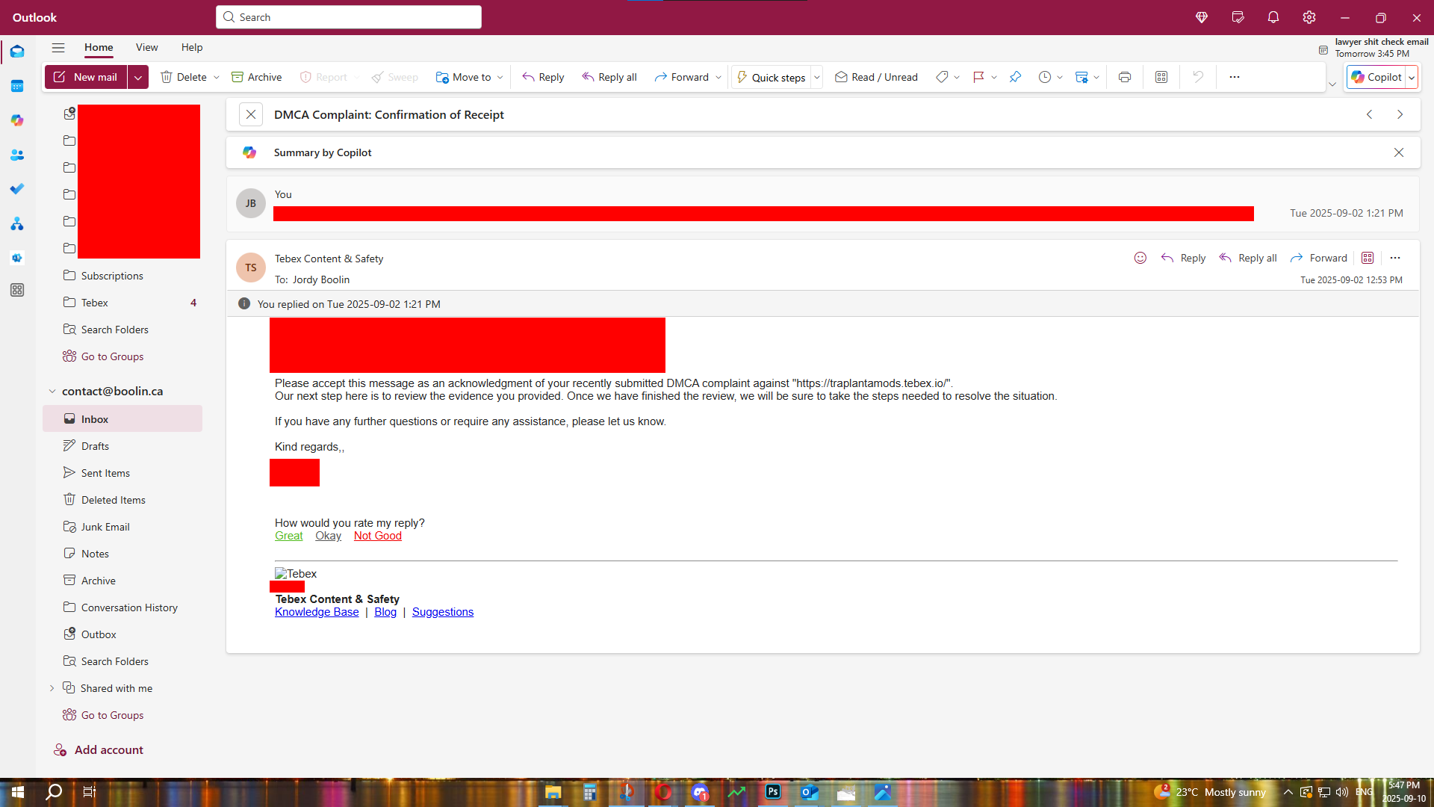The width and height of the screenshot is (1434, 807).
Task: Rate the reply as Not Good
Action: coord(377,536)
